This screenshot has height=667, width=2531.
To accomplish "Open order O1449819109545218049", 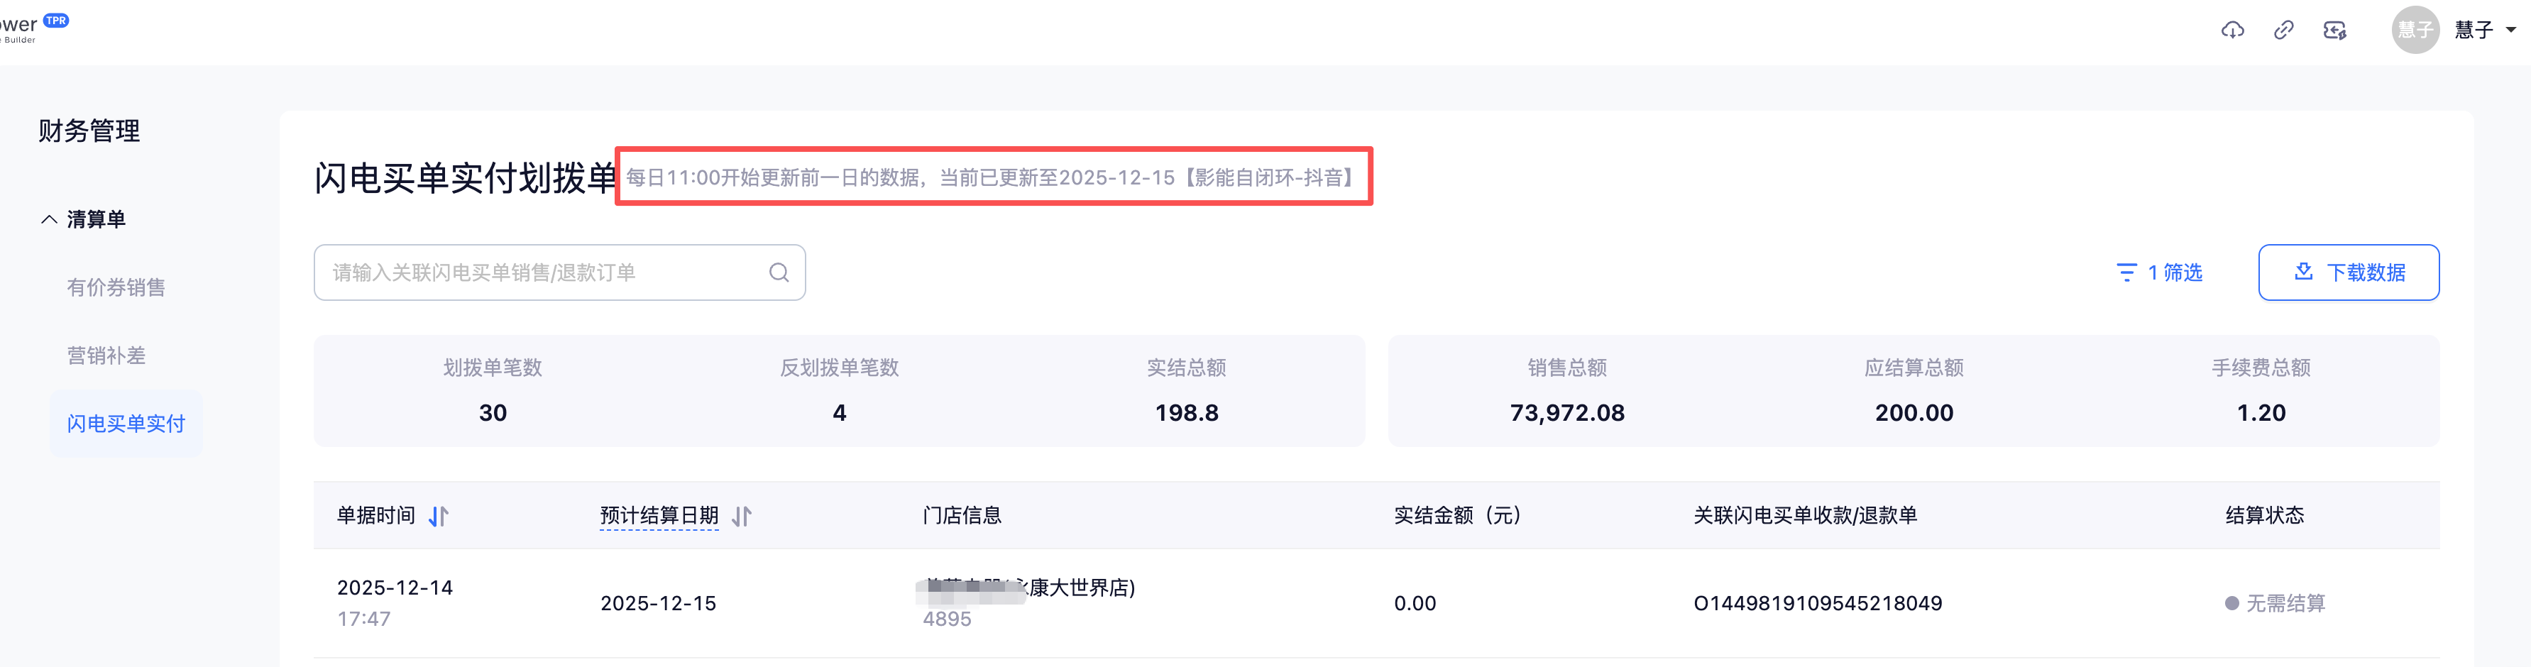I will pos(1817,603).
